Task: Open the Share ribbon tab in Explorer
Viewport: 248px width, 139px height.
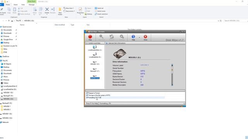Action: 15,5
